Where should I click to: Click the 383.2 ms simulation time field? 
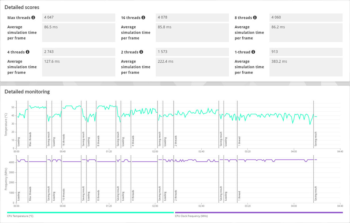click(306, 67)
